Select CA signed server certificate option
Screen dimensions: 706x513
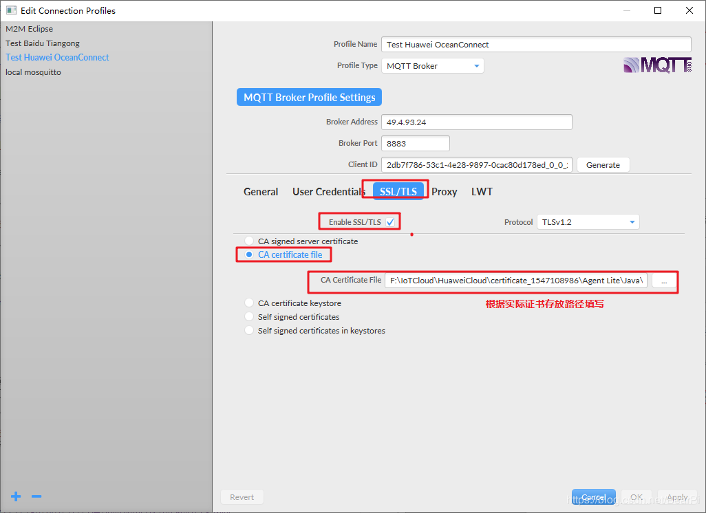coord(249,241)
